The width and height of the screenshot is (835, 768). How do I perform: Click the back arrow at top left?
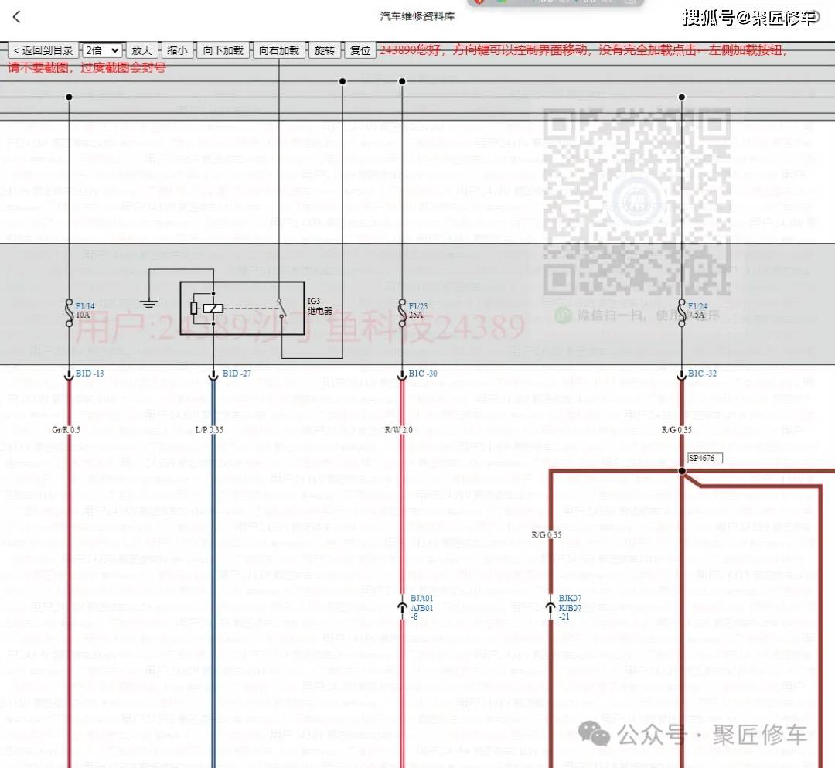[x=17, y=17]
